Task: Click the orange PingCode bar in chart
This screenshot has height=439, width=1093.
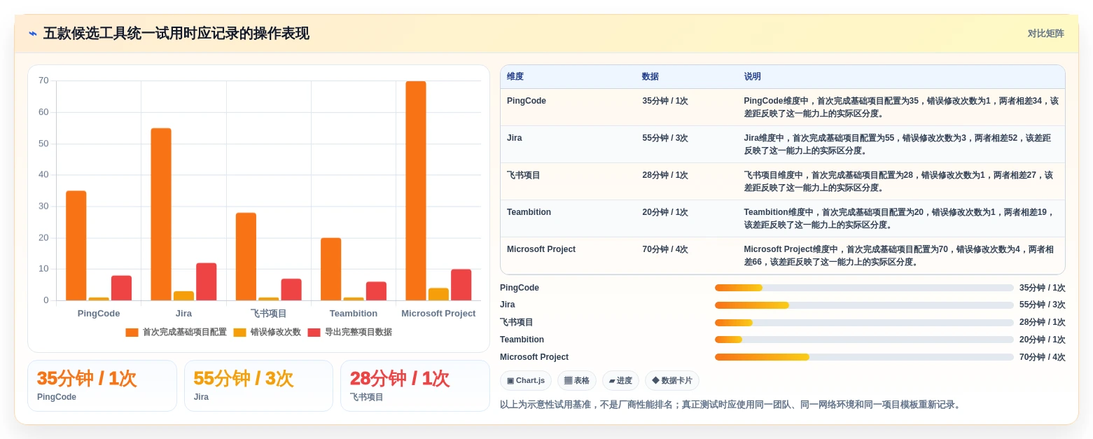Action: click(76, 246)
